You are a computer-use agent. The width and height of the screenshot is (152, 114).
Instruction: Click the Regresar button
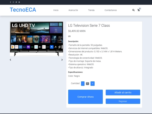coord(123,101)
